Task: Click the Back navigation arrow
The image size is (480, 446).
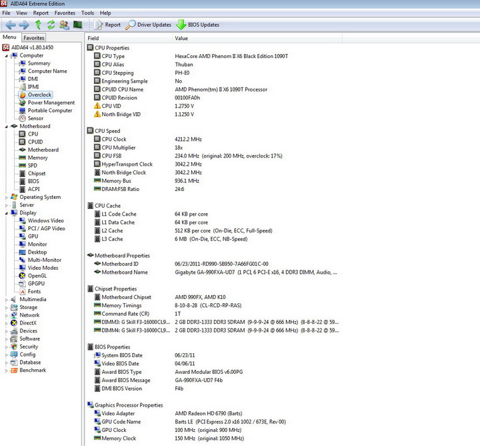Action: pos(11,25)
